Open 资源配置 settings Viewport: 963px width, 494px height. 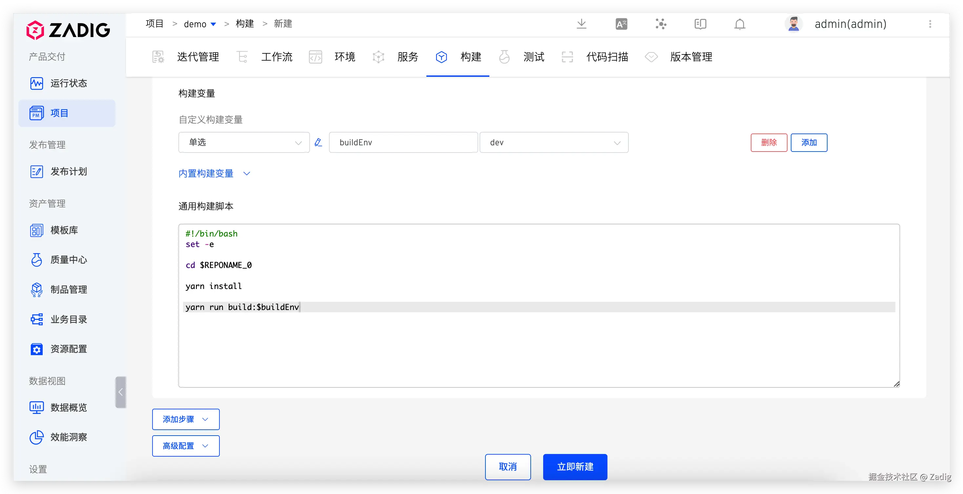pyautogui.click(x=59, y=349)
